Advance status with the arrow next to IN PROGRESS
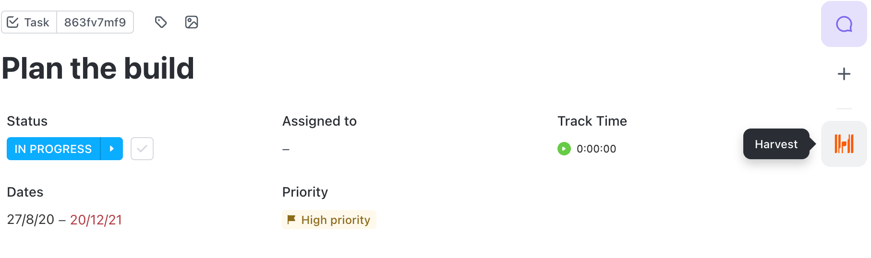Screen dimensions: 871x258 point(112,149)
